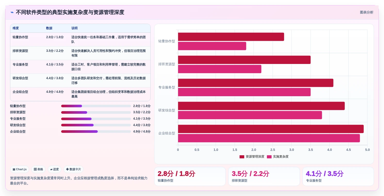Click the 2.5 x-axis tick label
Viewport: 384px width, 196px height.
coord(273,150)
